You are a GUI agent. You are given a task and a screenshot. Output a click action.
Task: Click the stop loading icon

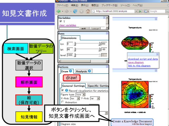[x=82, y=11]
